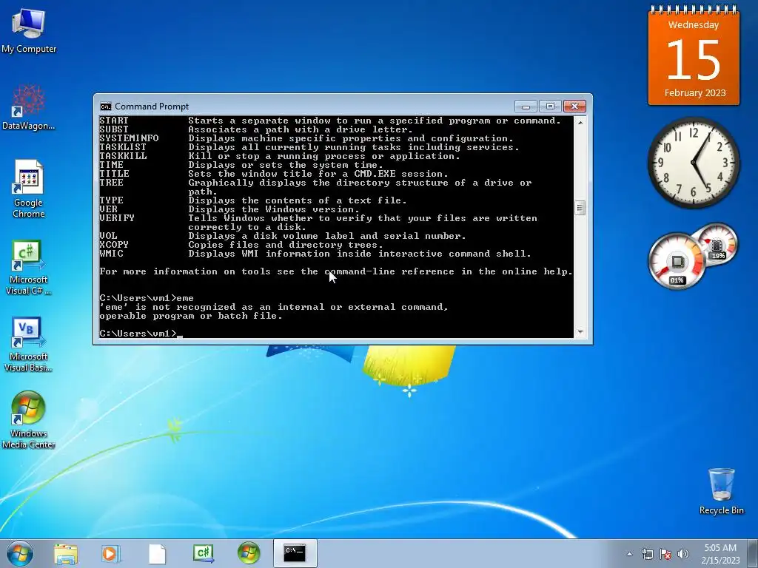
Task: Minimize the Command Prompt window
Action: tap(526, 106)
